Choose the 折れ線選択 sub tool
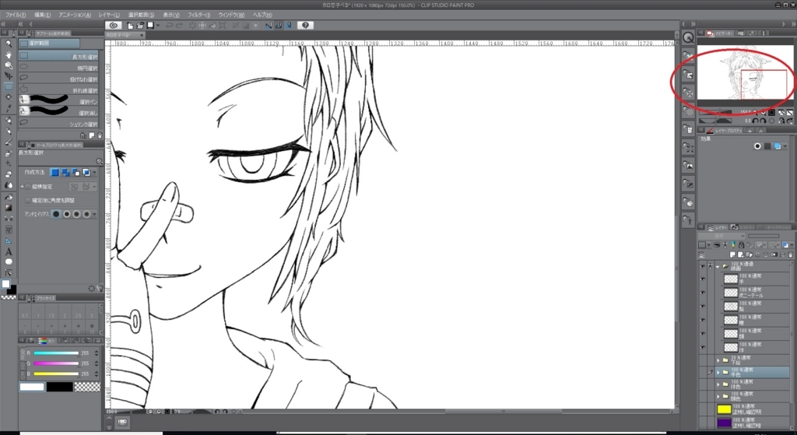797x435 pixels. click(x=60, y=90)
